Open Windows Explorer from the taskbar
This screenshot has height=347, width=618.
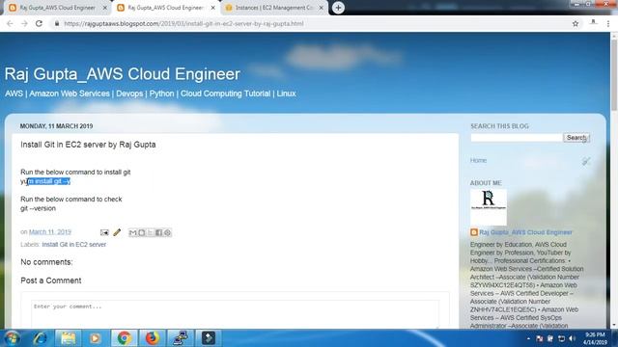pyautogui.click(x=68, y=338)
